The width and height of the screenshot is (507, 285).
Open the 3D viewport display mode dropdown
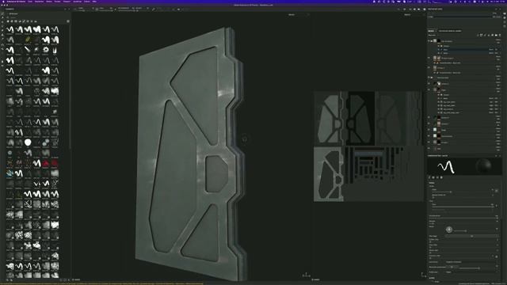pos(298,14)
